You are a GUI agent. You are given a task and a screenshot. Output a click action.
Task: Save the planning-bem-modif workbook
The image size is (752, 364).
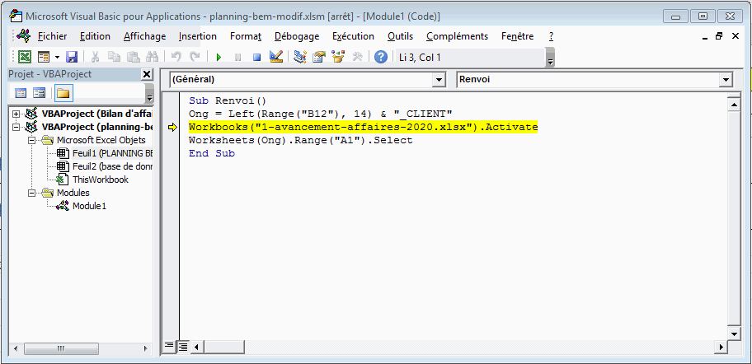tap(72, 57)
